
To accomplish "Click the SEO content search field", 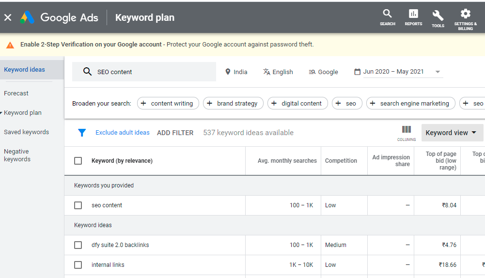I will (x=144, y=72).
